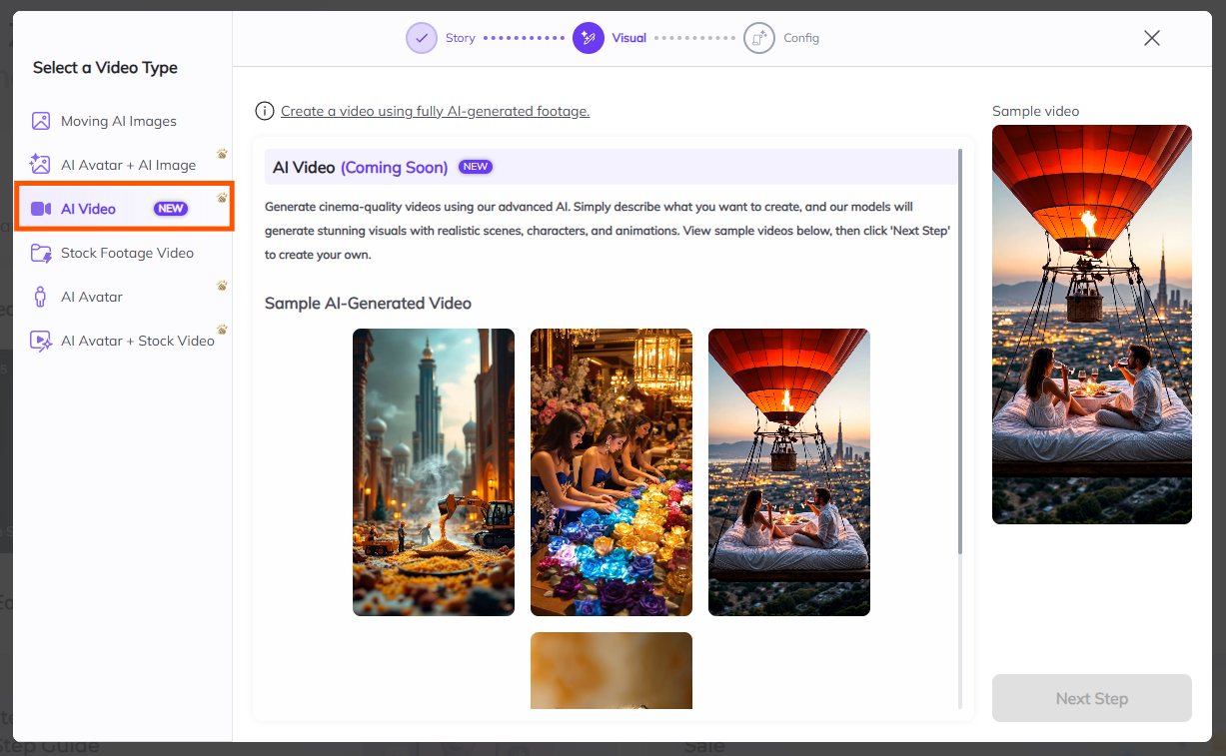Go to the Story step label
The image size is (1226, 756).
461,38
